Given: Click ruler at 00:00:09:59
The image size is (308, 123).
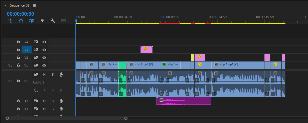Looking at the screenshot, I should [x=170, y=17].
